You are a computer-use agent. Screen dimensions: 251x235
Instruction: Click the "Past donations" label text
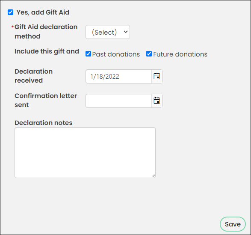(116, 54)
